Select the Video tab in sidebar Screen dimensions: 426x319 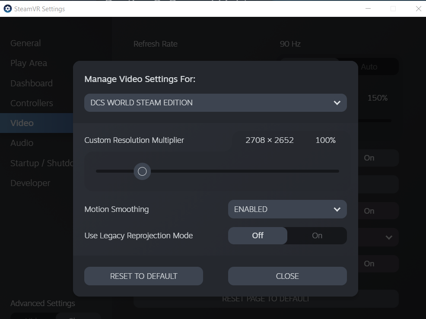pos(36,123)
